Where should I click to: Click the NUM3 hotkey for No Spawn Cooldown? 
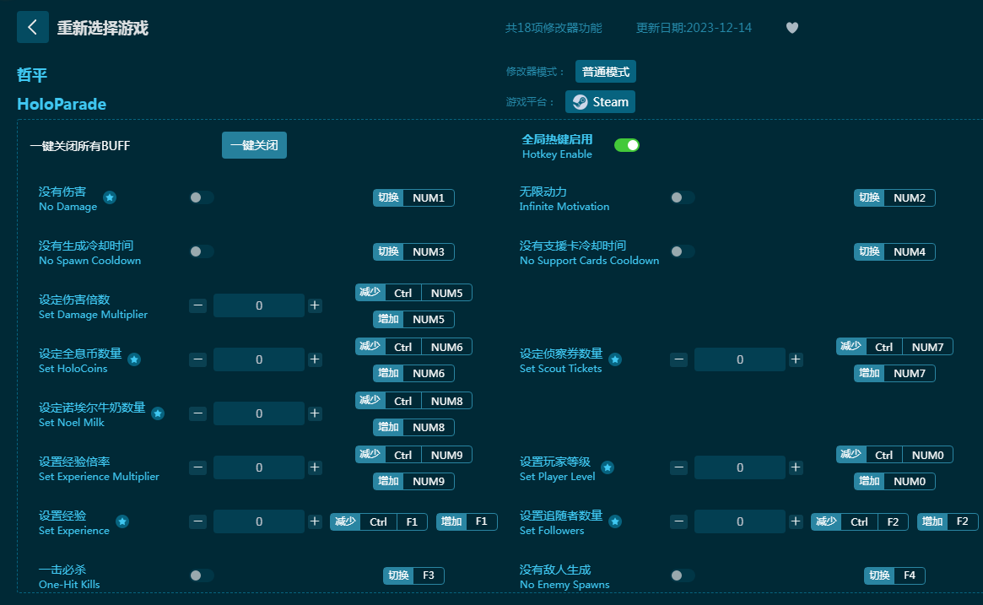click(413, 251)
